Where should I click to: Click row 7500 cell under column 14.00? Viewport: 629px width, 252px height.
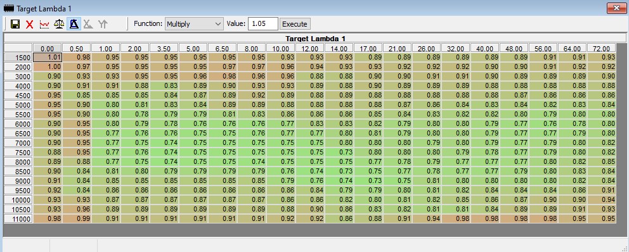tap(339, 152)
